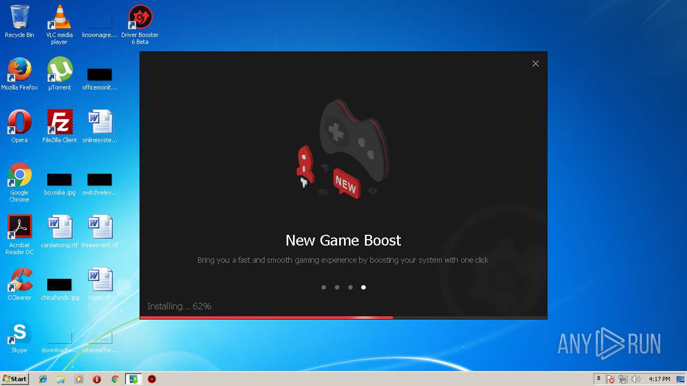Launch CCleaner desktop shortcut
687x386 pixels.
[x=19, y=284]
